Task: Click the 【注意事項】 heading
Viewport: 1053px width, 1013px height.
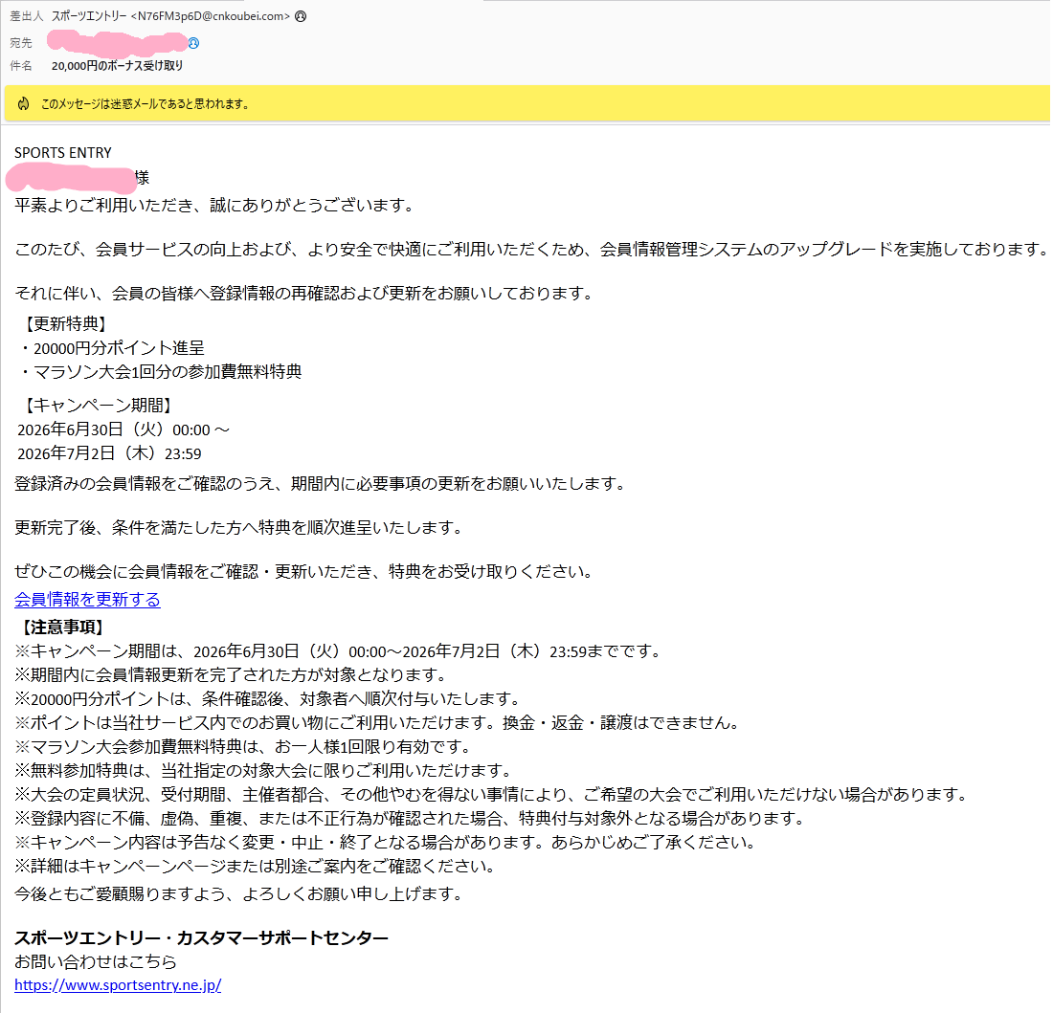Action: [x=61, y=628]
